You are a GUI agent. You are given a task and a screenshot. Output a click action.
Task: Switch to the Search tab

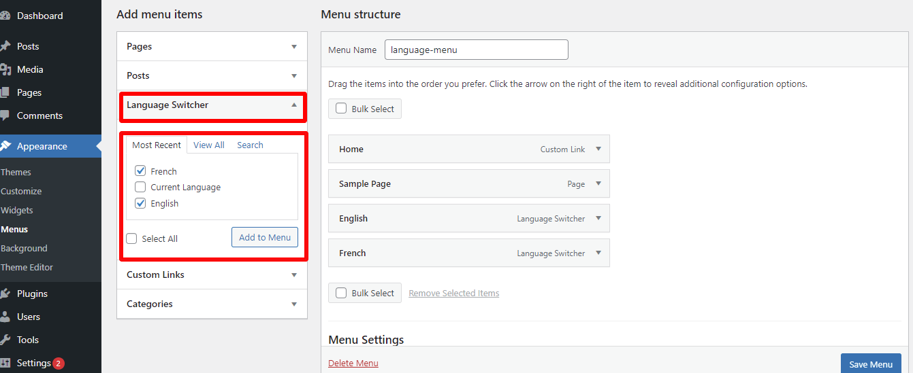click(250, 145)
